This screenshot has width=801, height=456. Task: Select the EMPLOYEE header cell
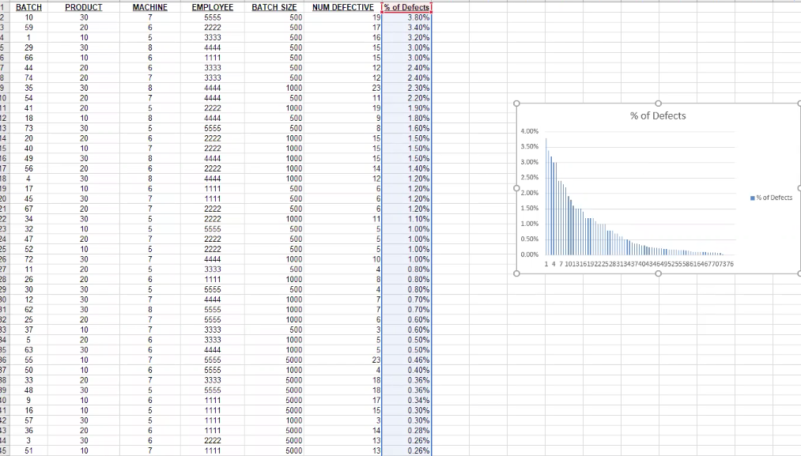(x=213, y=7)
